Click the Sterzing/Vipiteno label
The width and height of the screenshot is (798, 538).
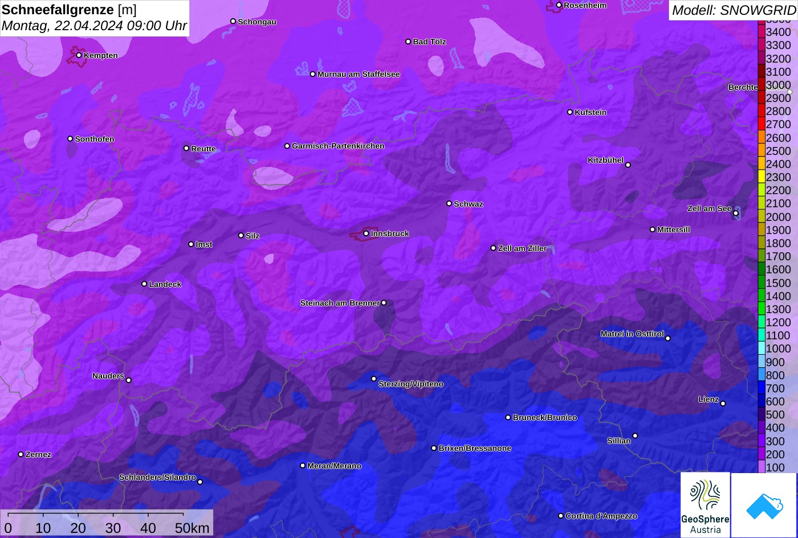click(411, 384)
